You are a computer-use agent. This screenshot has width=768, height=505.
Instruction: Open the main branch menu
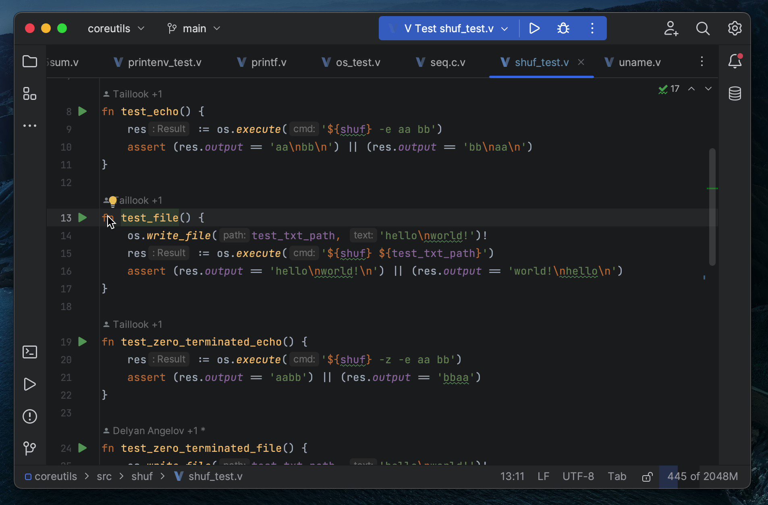tap(193, 28)
